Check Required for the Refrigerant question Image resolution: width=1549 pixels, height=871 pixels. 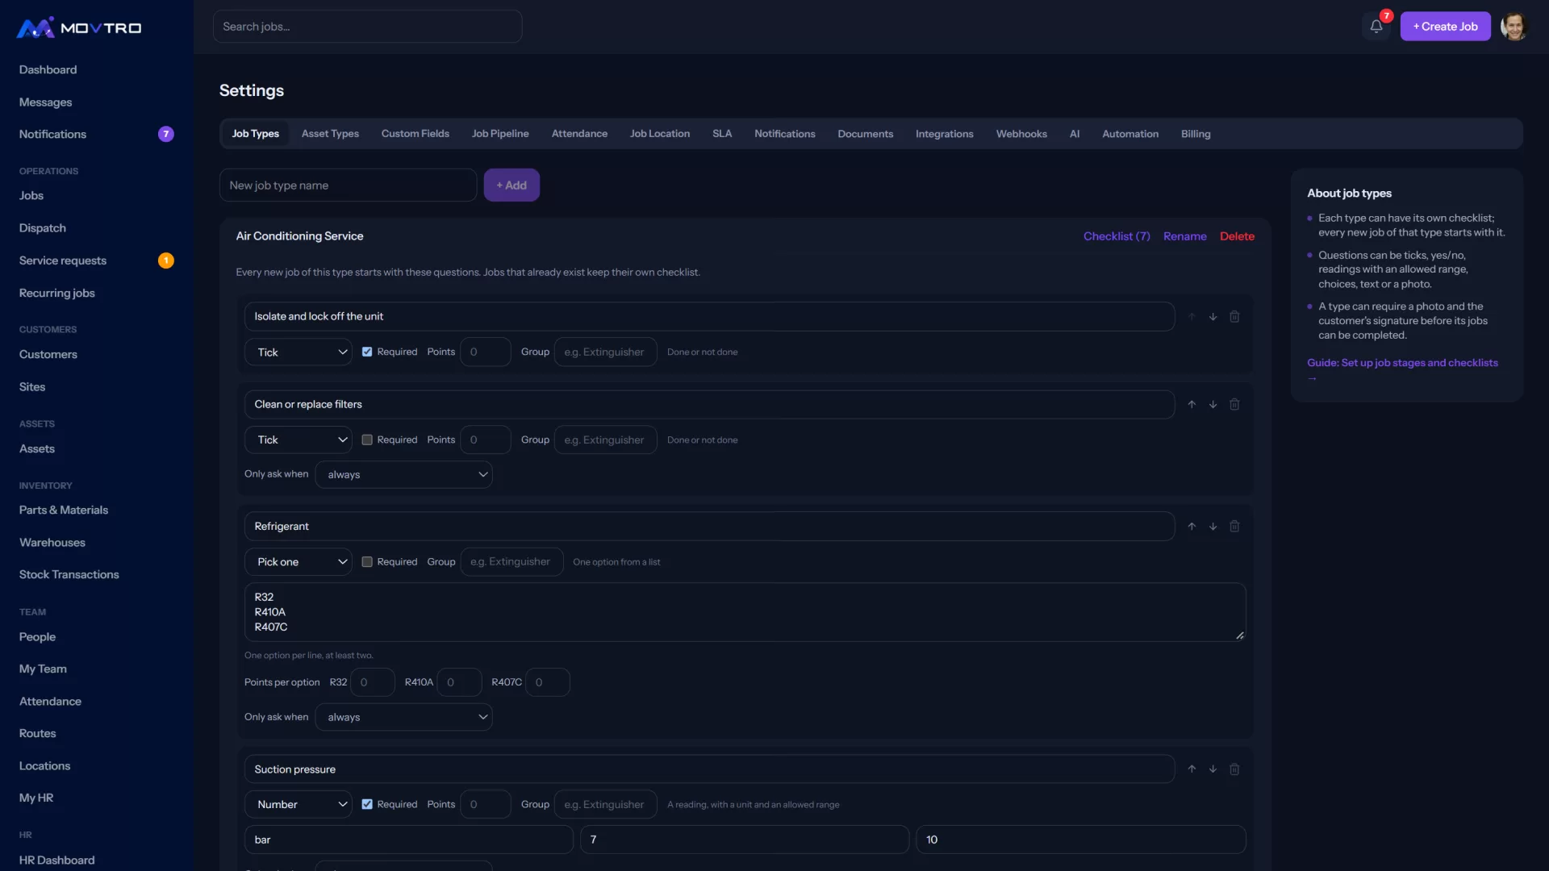pyautogui.click(x=367, y=562)
